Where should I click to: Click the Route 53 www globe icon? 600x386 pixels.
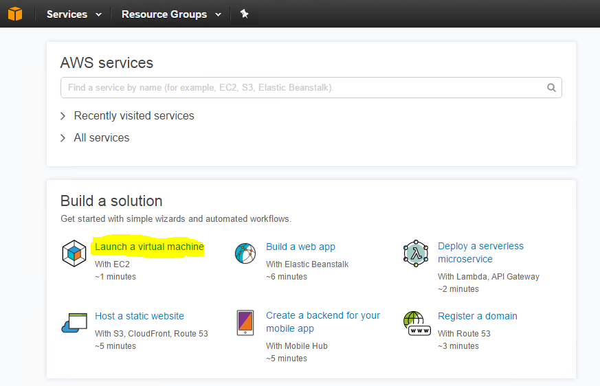tap(416, 323)
